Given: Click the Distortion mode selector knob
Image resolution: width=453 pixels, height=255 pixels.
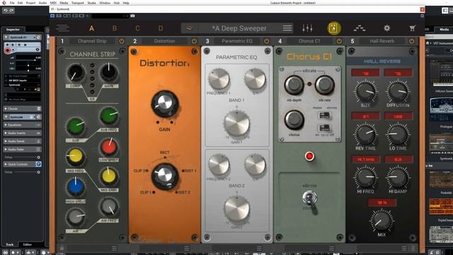Looking at the screenshot, I should click(165, 176).
